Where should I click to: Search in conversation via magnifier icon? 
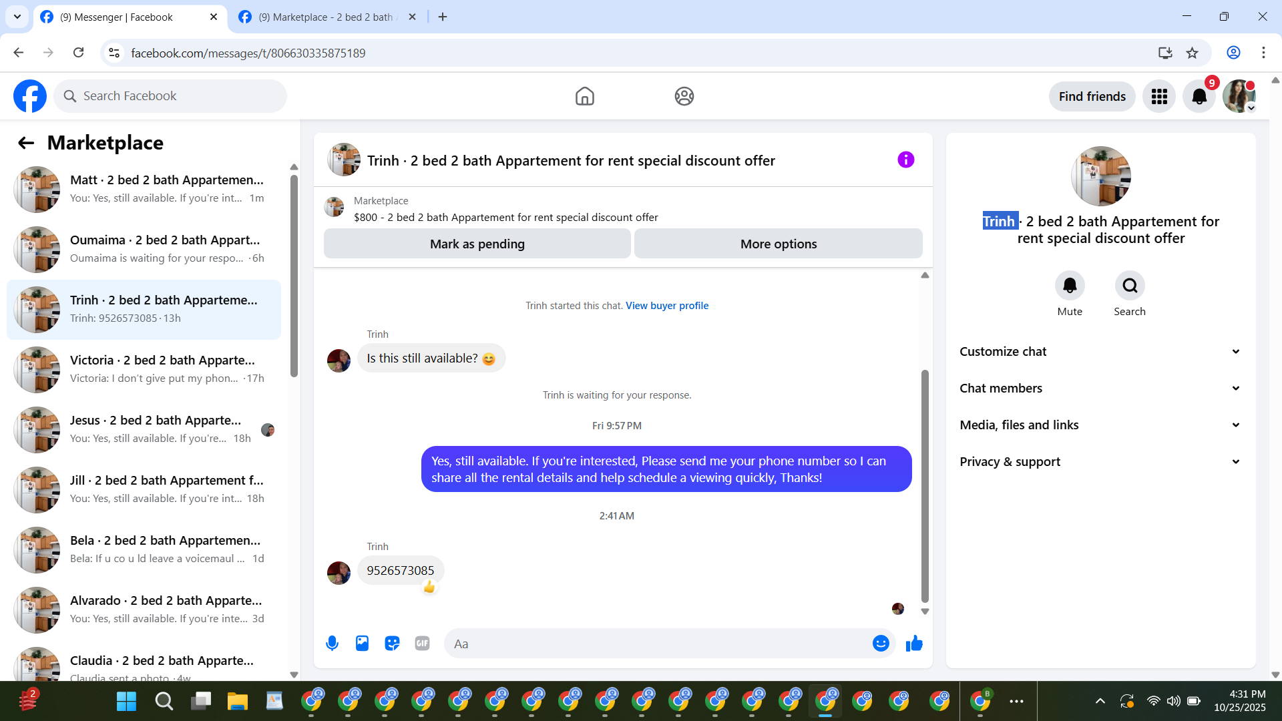click(x=1129, y=286)
